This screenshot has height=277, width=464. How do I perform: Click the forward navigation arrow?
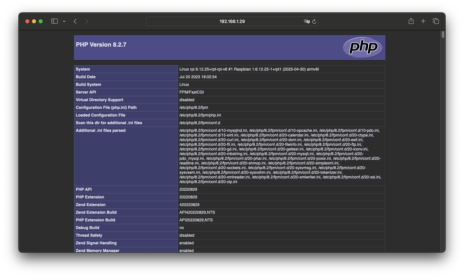87,21
